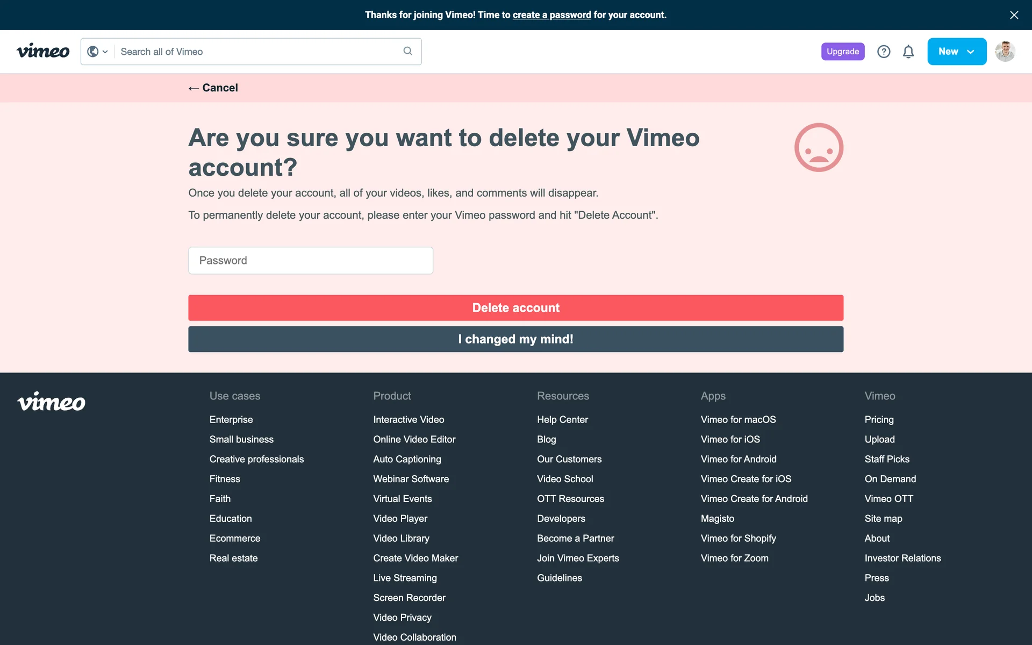1032x645 pixels.
Task: Open the Screen Recorder footer link
Action: click(x=409, y=598)
